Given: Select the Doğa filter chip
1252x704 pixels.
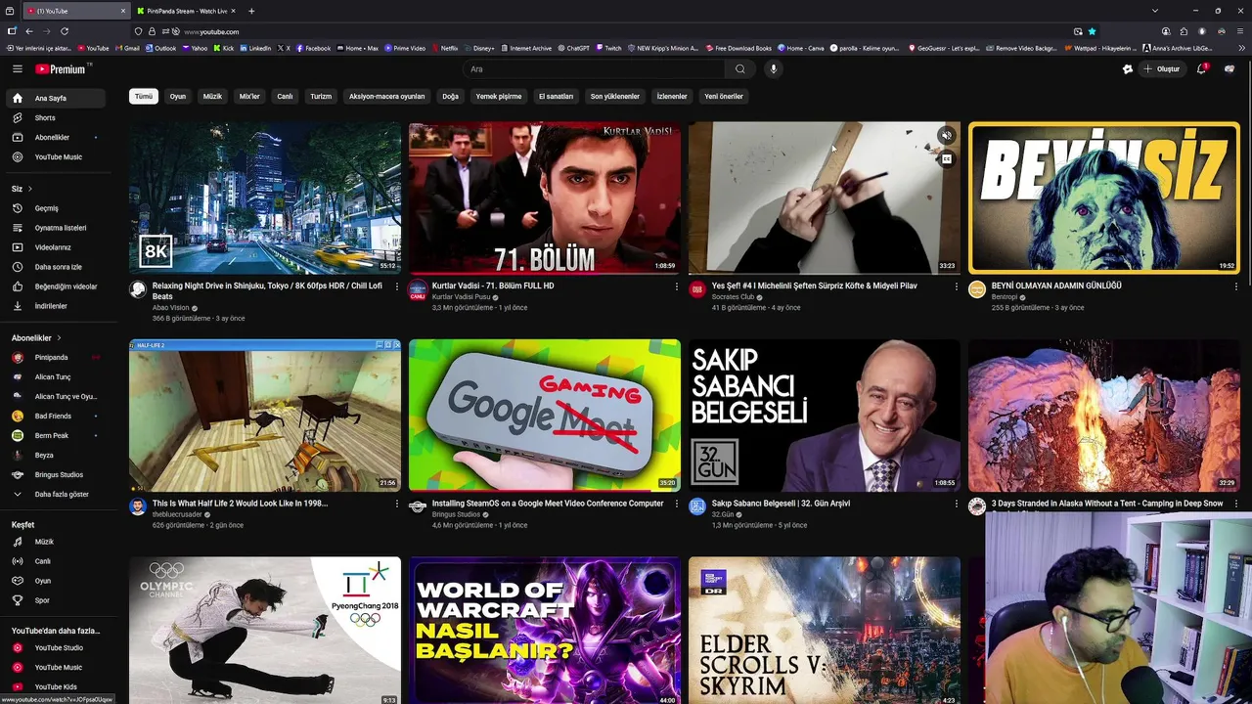Looking at the screenshot, I should (x=450, y=97).
